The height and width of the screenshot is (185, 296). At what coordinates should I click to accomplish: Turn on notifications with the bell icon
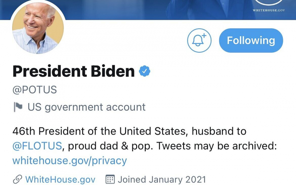pos(199,40)
